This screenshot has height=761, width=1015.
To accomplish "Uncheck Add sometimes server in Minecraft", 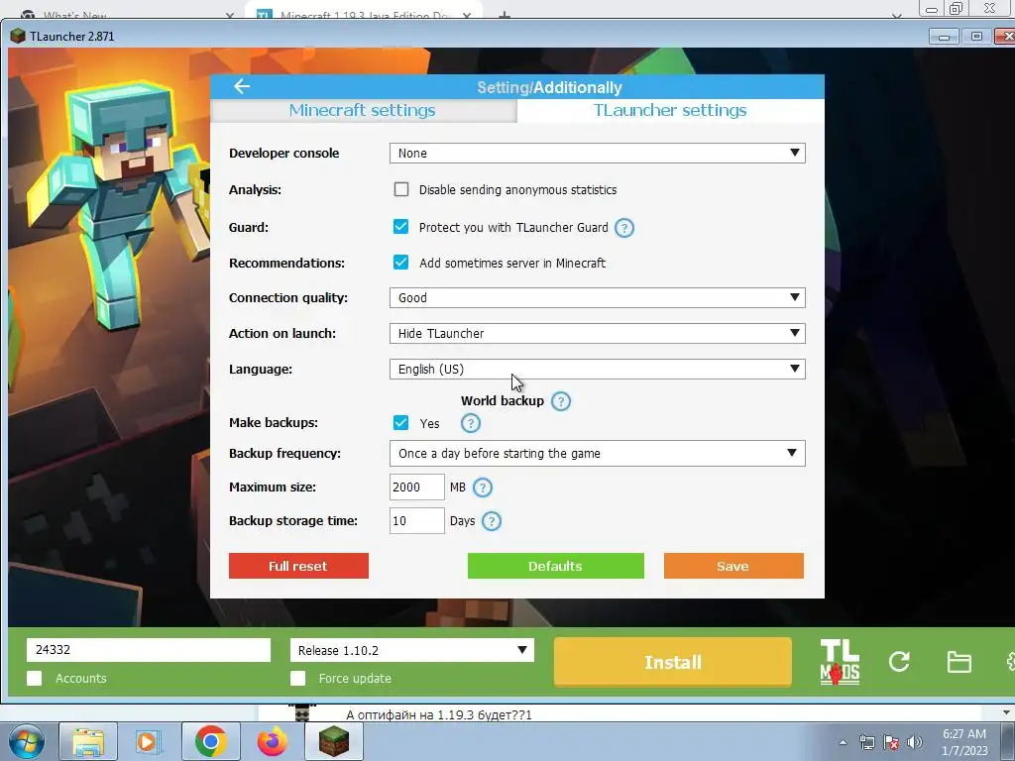I will tap(400, 262).
